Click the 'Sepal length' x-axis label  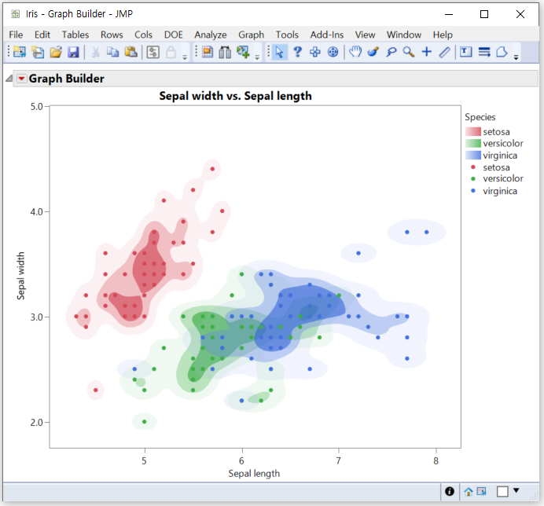click(x=254, y=474)
